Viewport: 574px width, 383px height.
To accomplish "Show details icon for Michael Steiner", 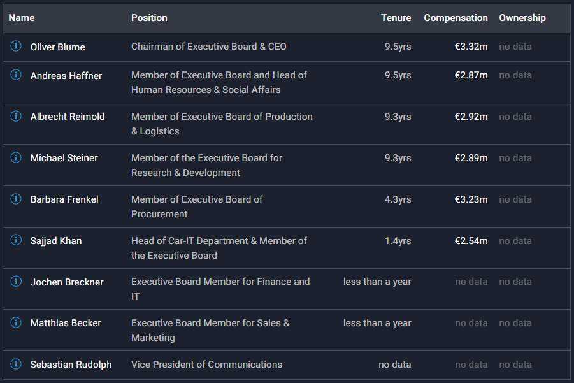I will (16, 158).
